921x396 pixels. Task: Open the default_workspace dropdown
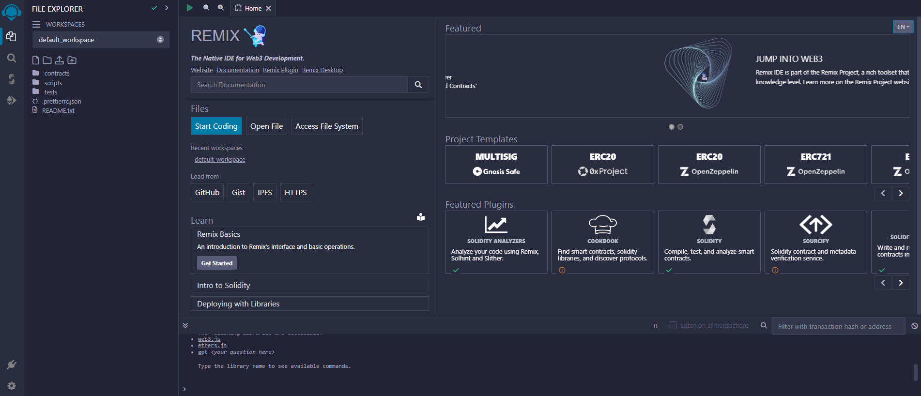101,40
